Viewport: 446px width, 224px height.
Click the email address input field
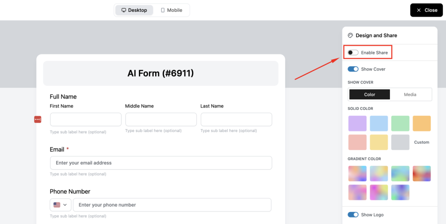(161, 163)
